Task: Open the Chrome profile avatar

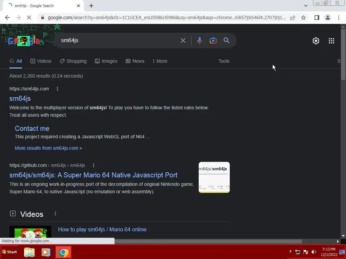Action: tap(328, 18)
